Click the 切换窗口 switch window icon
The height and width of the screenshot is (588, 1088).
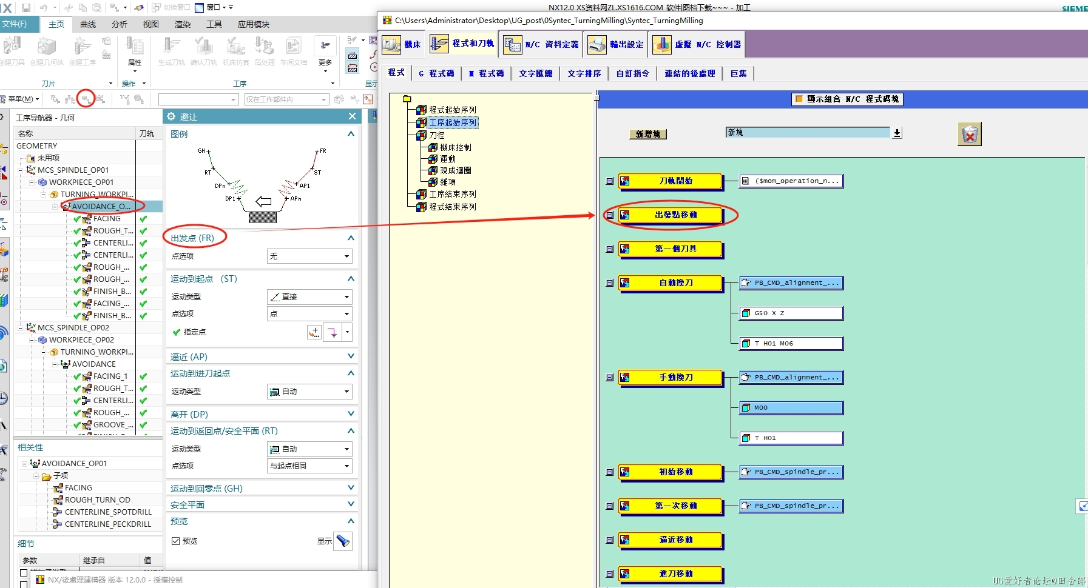coord(156,8)
